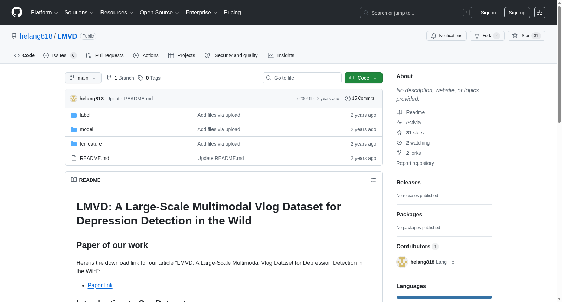
Task: Click the Sign up button
Action: pos(517,13)
